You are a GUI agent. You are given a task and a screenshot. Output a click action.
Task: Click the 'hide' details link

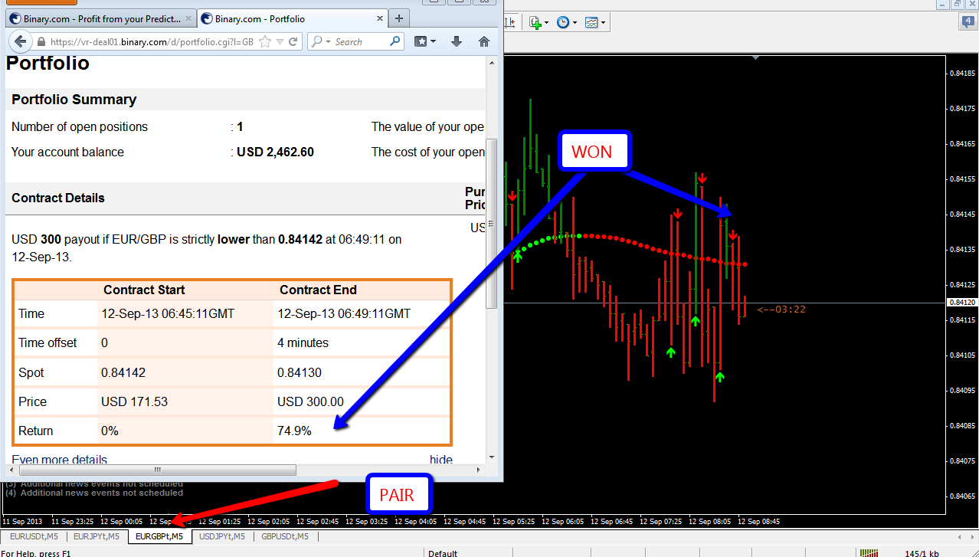tap(440, 460)
